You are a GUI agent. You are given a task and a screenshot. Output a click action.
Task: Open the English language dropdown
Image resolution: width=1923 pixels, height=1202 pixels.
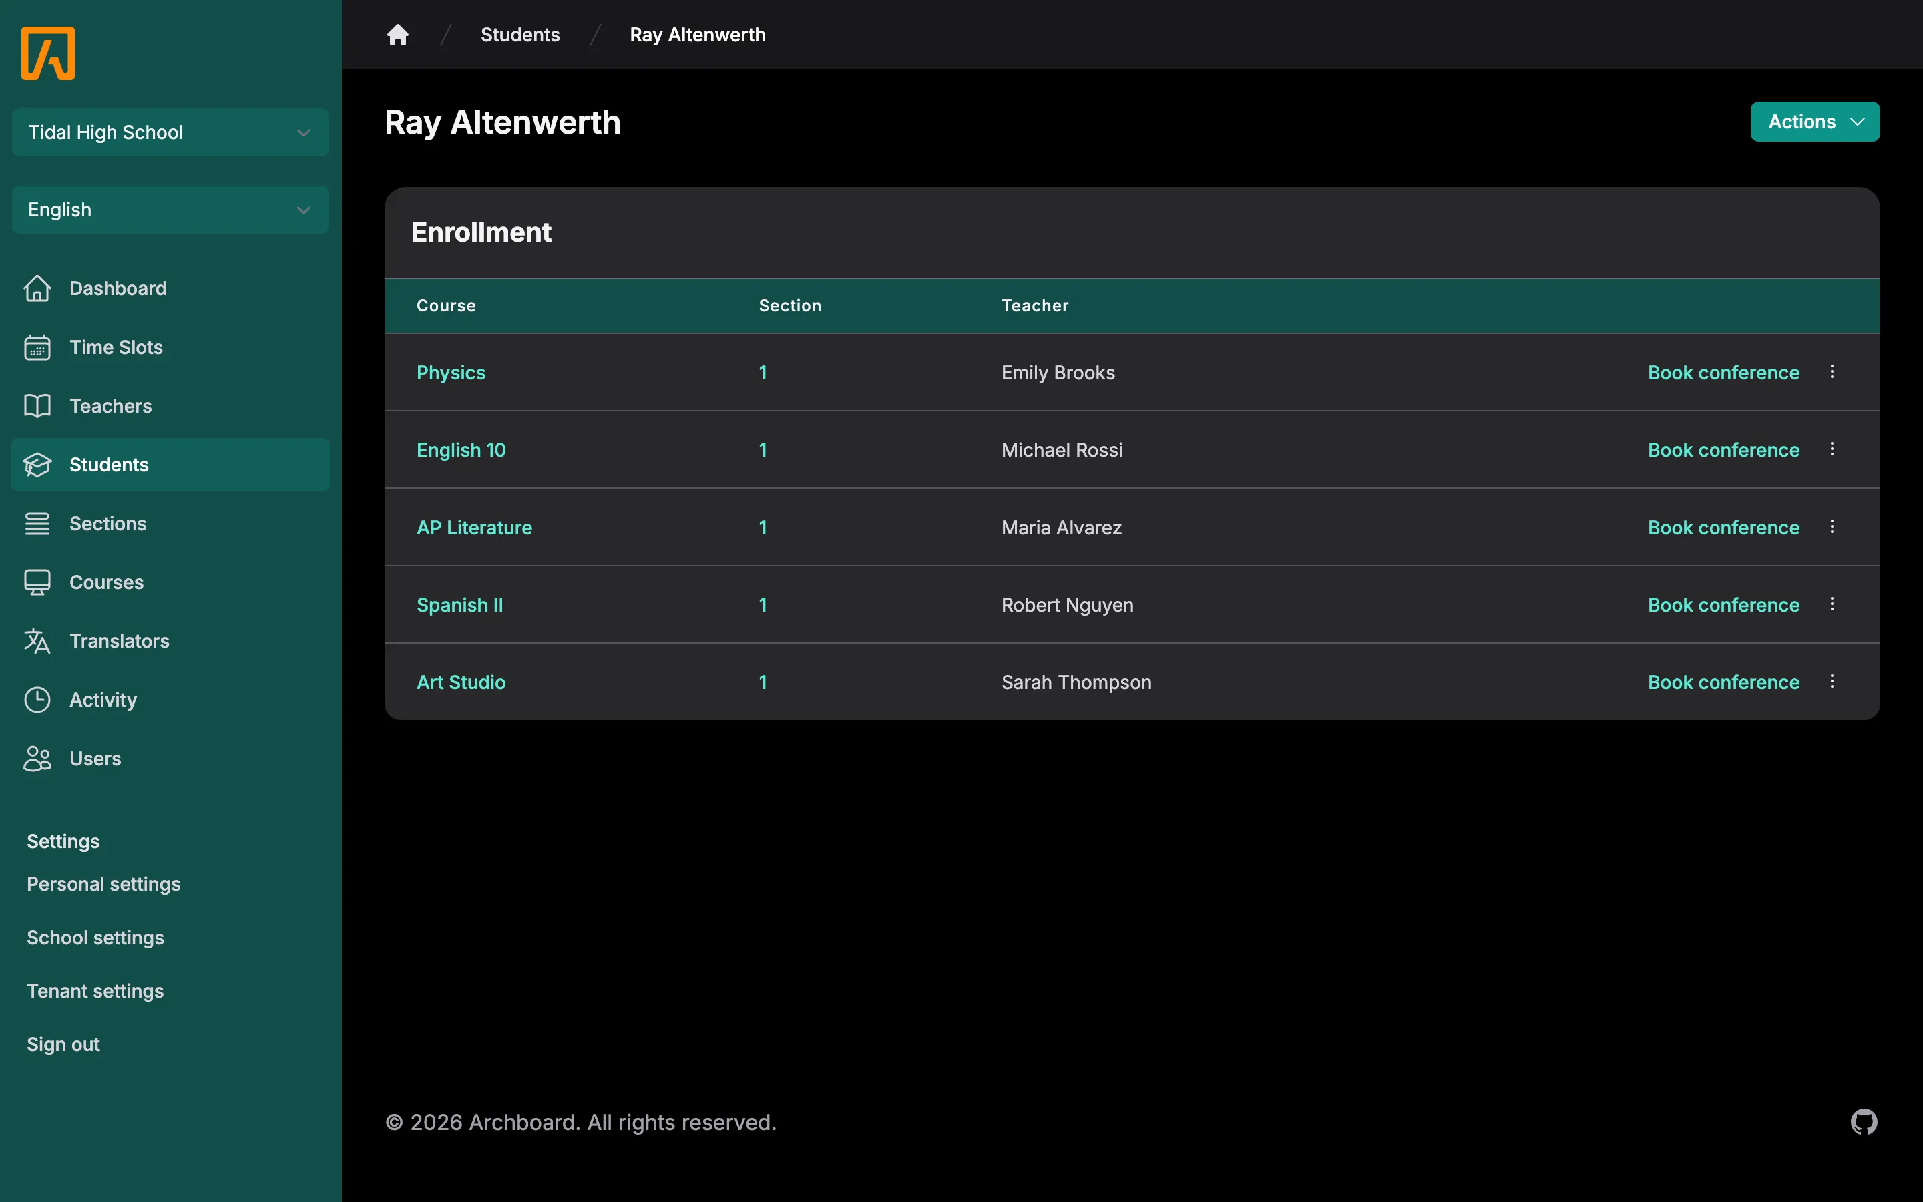170,210
